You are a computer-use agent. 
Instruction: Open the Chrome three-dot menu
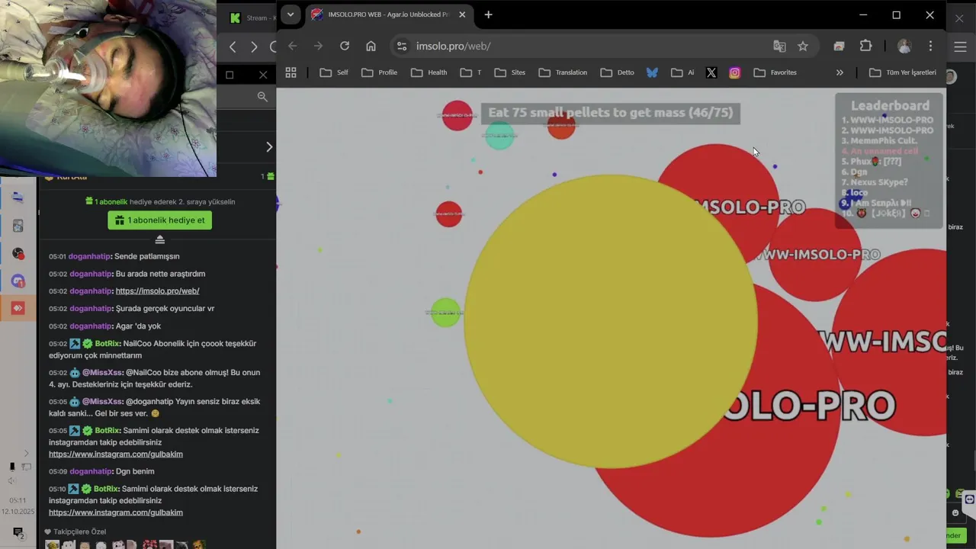click(x=930, y=46)
